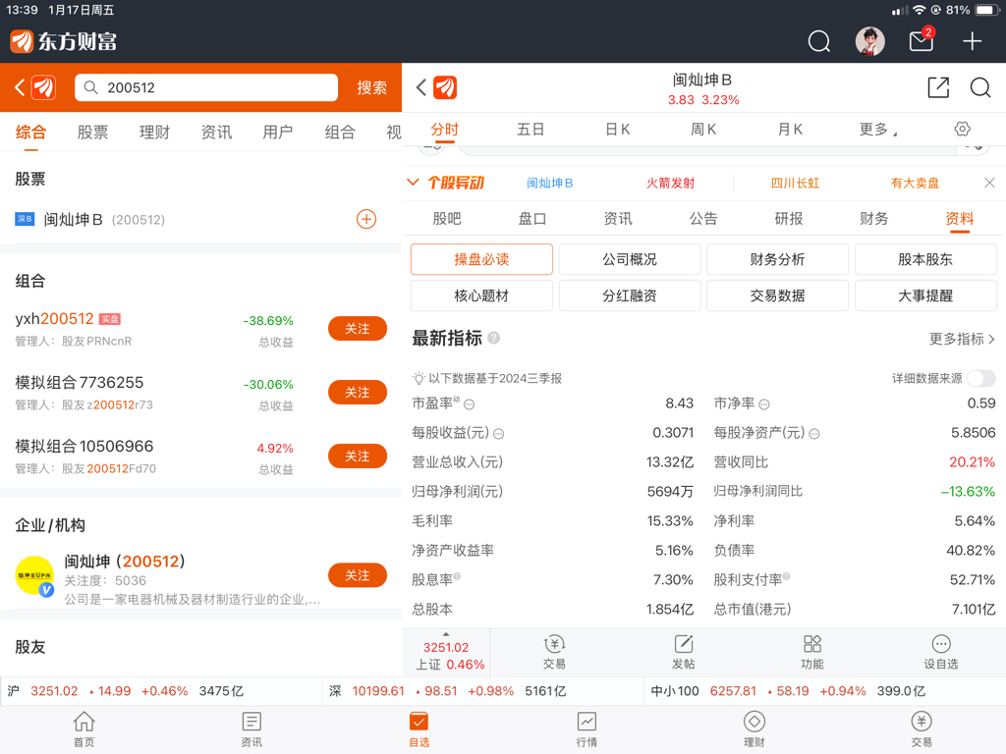Open chart settings gear icon
Image resolution: width=1006 pixels, height=754 pixels.
click(962, 129)
